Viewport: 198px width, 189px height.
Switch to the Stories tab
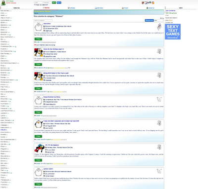pos(46,8)
